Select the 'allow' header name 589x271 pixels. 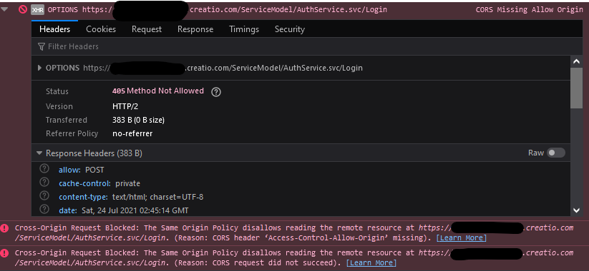pyautogui.click(x=69, y=170)
